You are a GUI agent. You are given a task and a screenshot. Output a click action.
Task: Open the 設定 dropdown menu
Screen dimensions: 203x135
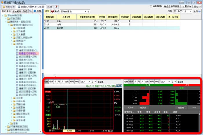(197, 6)
